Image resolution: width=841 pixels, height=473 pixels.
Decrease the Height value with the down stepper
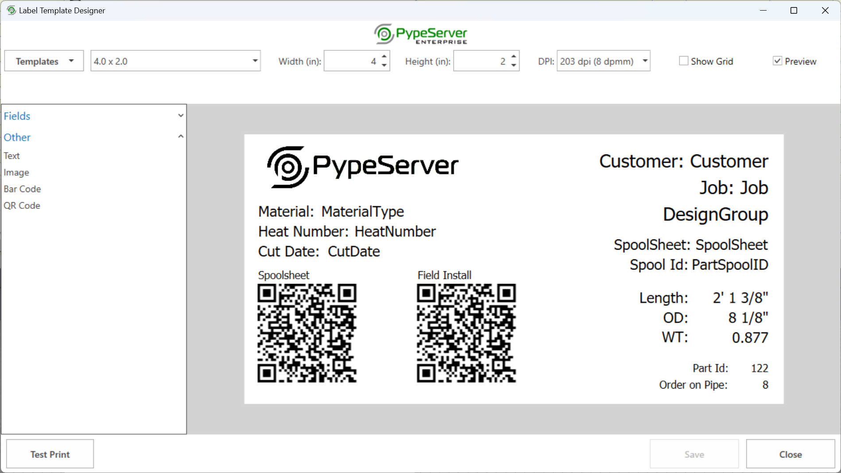[513, 65]
